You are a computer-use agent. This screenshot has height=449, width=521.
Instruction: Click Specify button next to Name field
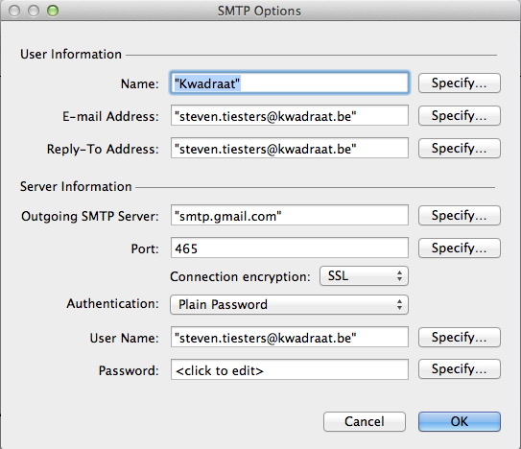click(460, 83)
